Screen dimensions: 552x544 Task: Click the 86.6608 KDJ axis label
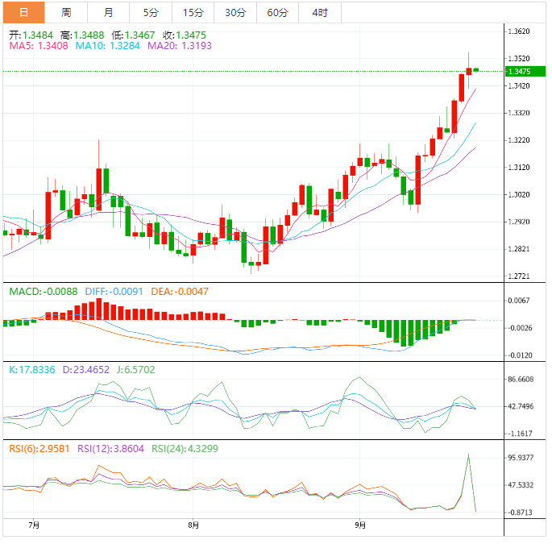click(x=521, y=380)
